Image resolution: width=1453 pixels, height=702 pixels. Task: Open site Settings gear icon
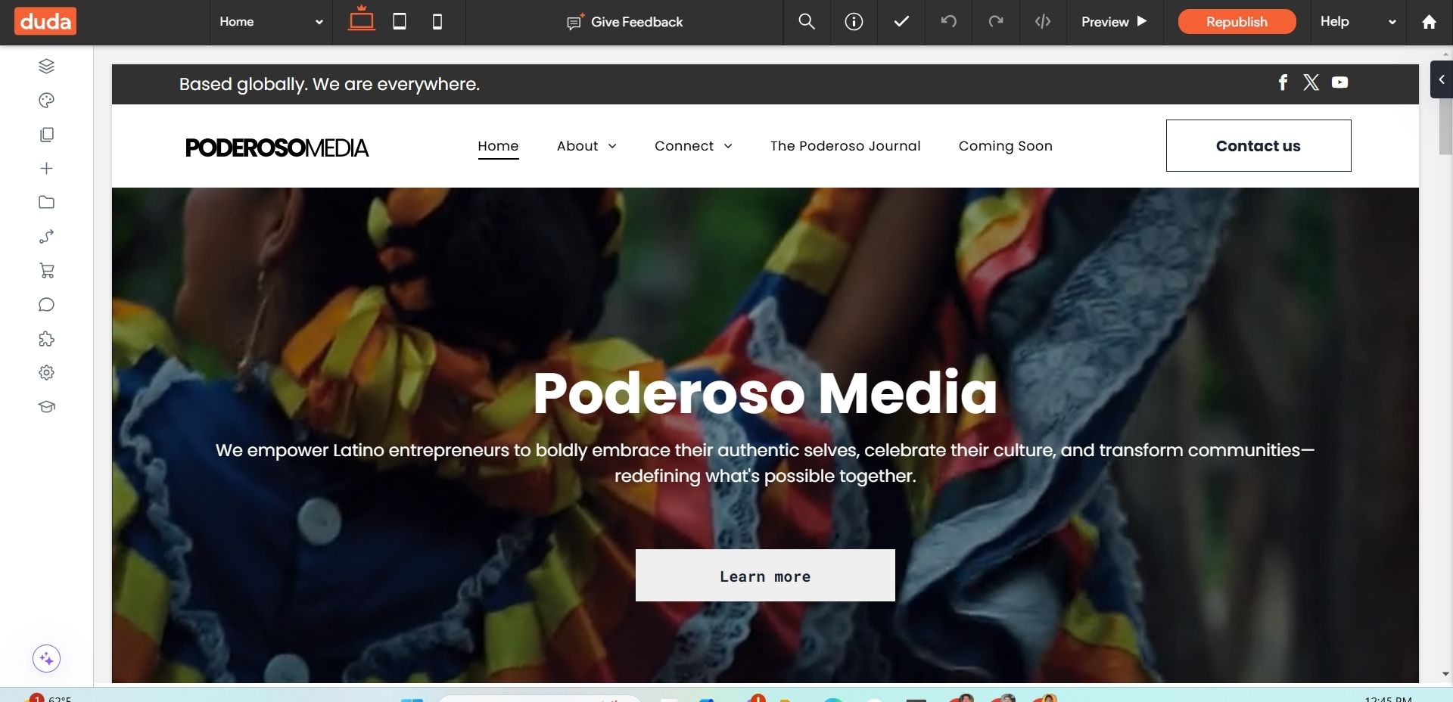pos(46,372)
